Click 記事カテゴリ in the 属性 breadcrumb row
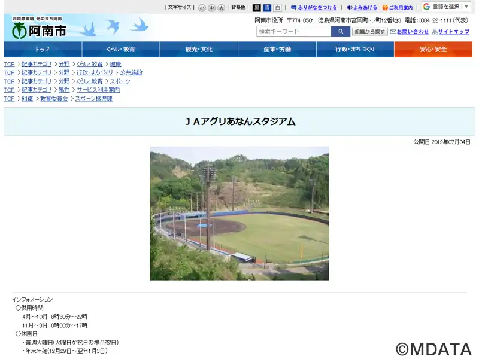This screenshot has width=479, height=359. point(37,90)
